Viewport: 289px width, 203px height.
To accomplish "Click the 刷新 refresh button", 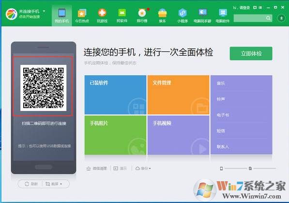I will [x=31, y=184].
